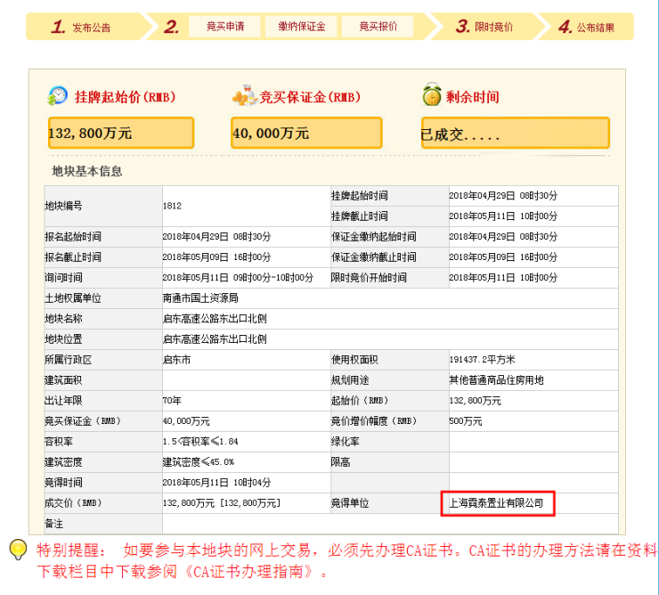Image resolution: width=659 pixels, height=595 pixels.
Task: Click the clock-globe icon beside 挂牌起始价
Action: pyautogui.click(x=58, y=96)
